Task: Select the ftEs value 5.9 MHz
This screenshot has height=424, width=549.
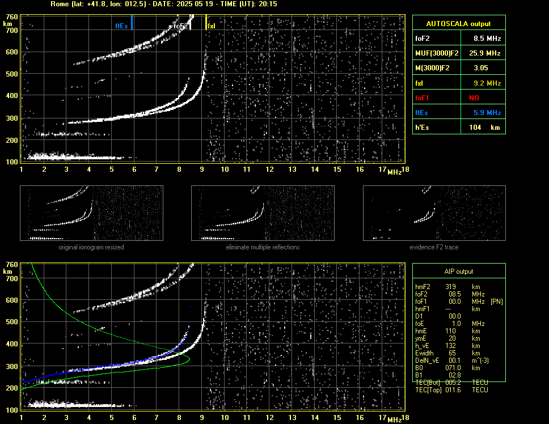Action: (x=487, y=113)
